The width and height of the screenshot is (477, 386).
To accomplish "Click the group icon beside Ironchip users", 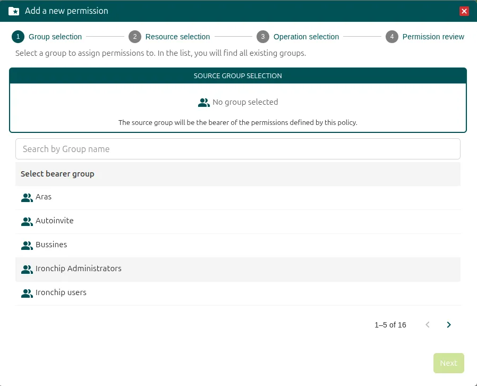I will pos(27,293).
